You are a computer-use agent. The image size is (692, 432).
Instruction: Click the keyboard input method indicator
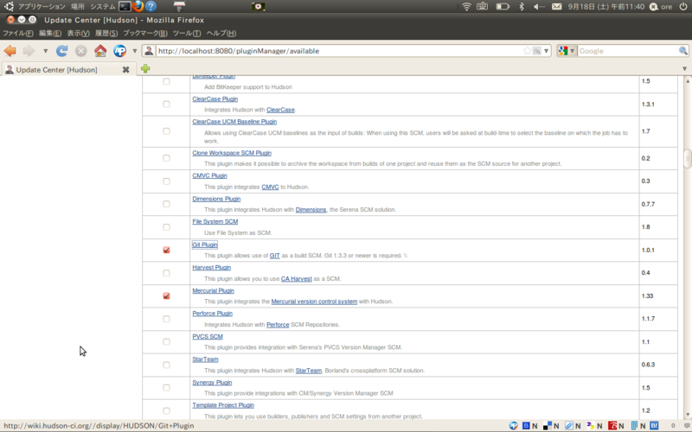pyautogui.click(x=483, y=7)
